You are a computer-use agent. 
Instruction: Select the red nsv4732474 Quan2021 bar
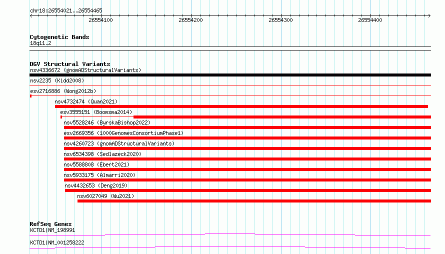[241, 106]
